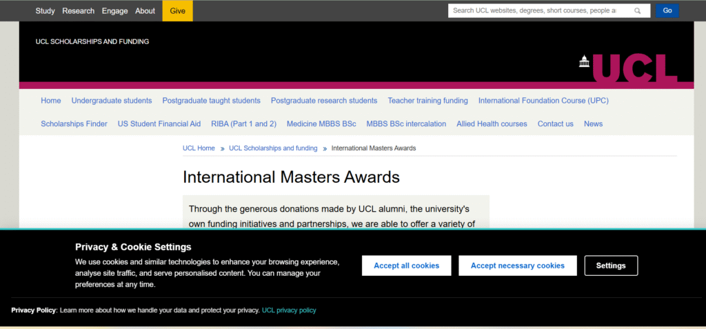This screenshot has height=329, width=706.
Task: Open MBBS BSc intercalation link
Action: point(406,123)
